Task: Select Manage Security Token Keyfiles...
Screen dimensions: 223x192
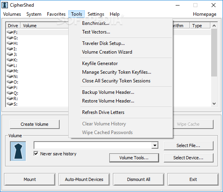Action: 121,72
